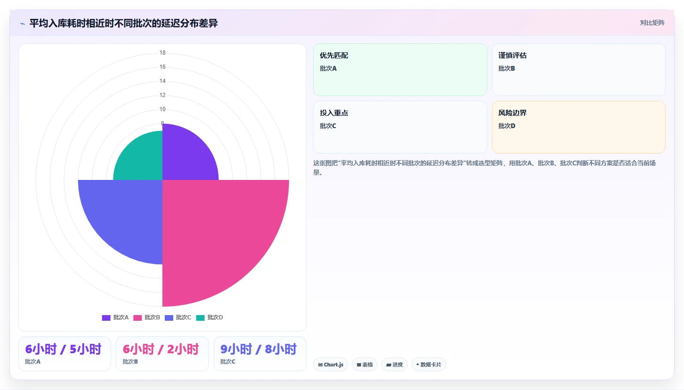
Task: Open the 对比矩阵 link
Action: [652, 23]
